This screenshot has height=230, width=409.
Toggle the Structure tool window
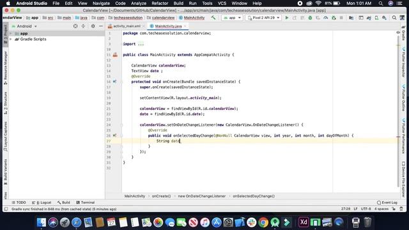click(x=6, y=103)
